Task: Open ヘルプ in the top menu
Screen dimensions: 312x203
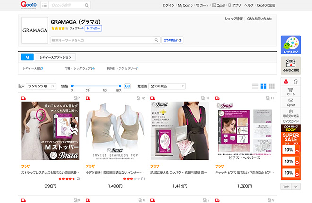Action: point(249,5)
